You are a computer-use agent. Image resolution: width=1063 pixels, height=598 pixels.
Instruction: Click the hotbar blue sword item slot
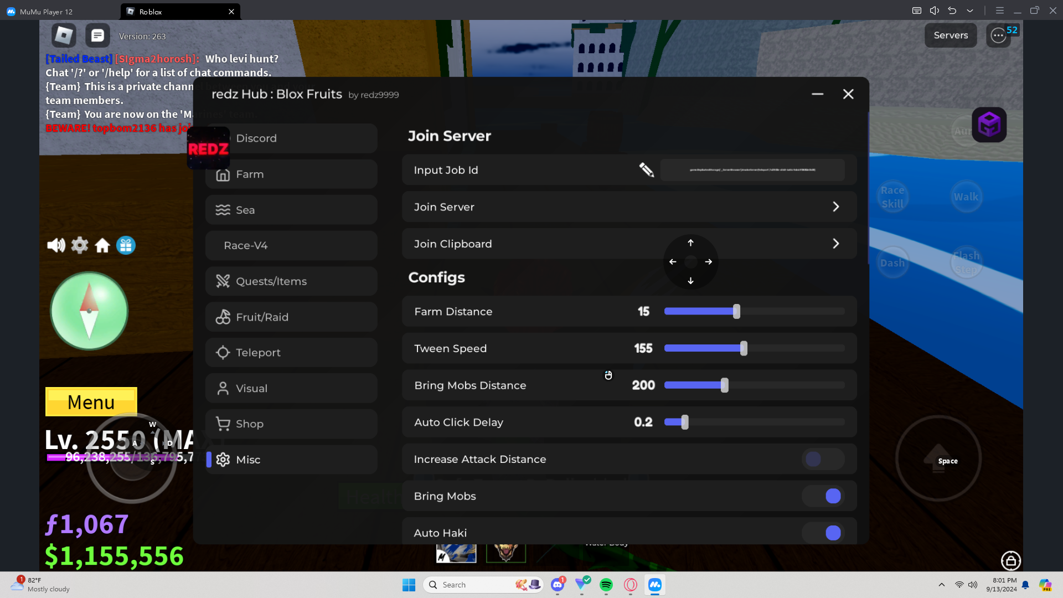pos(456,553)
